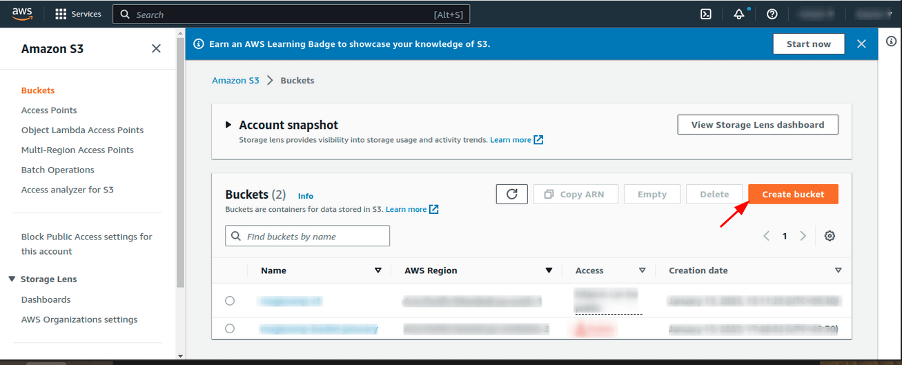Click the external link icon after Buckets Learn more

coord(433,210)
